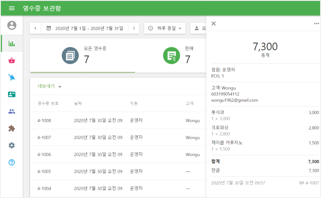The width and height of the screenshot is (321, 198).
Task: Open receipt row 4-1006
Action: pyautogui.click(x=118, y=154)
